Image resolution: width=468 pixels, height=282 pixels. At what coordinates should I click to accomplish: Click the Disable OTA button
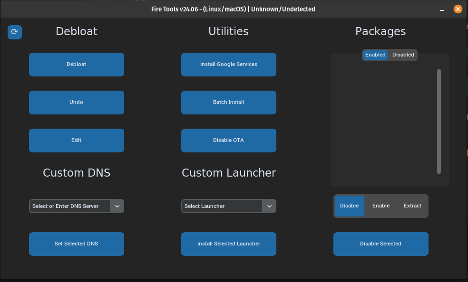(228, 141)
